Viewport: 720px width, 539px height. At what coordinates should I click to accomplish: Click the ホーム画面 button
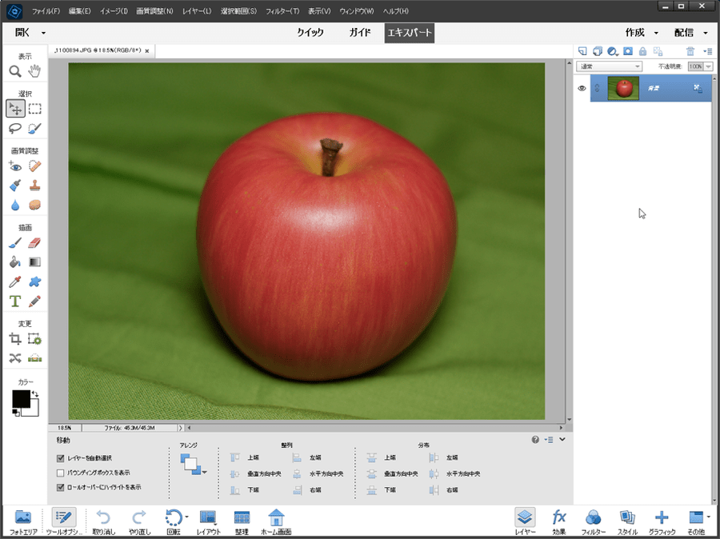click(x=276, y=521)
